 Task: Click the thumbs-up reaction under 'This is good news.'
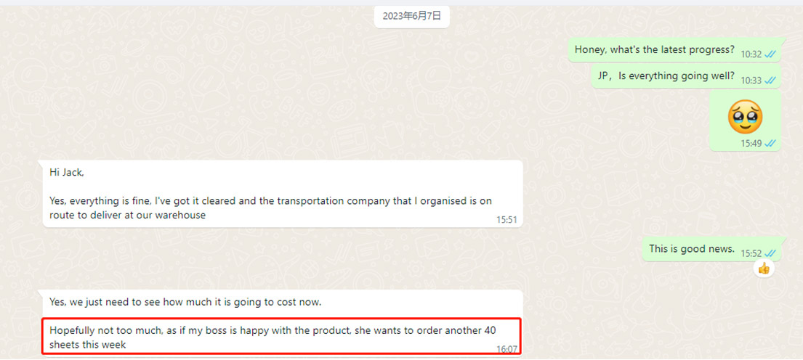(764, 267)
